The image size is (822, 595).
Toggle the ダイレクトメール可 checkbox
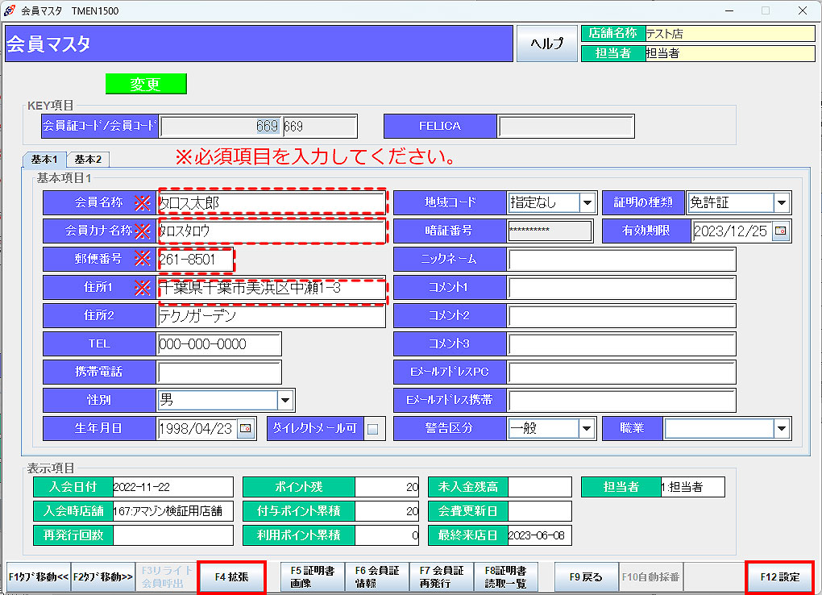pyautogui.click(x=372, y=429)
